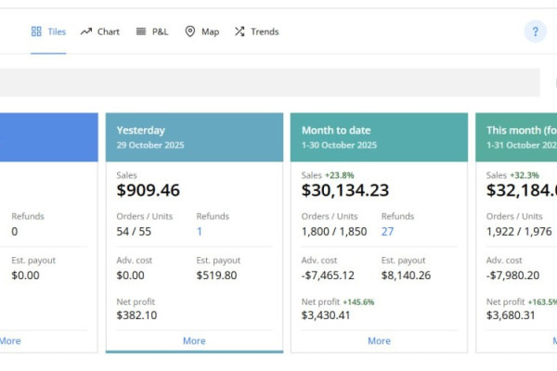Expand the leftmost blue tile with More
557x371 pixels.
click(10, 340)
